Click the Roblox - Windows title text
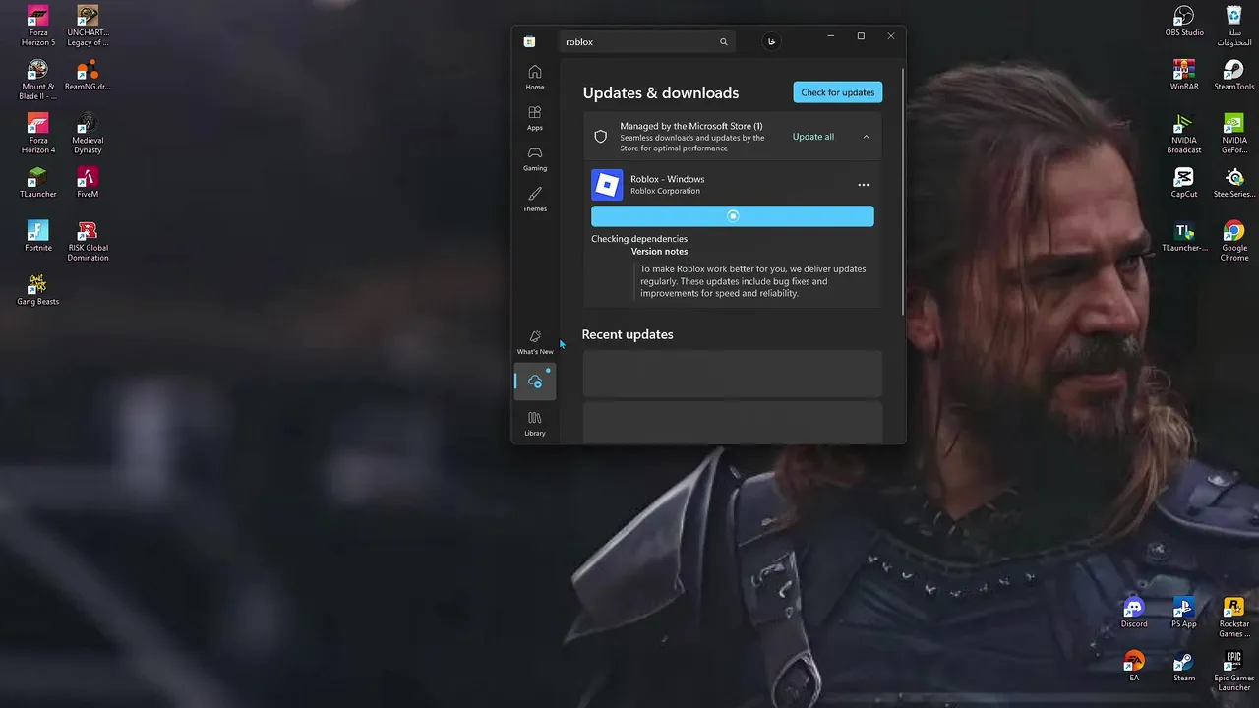 tap(668, 179)
